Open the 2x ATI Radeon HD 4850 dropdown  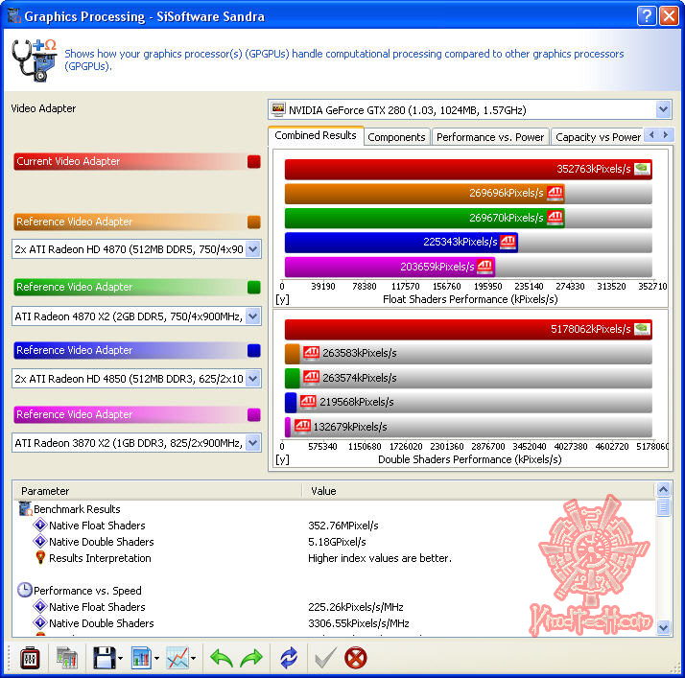(253, 378)
